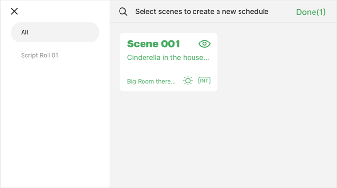Close the scene picker with the X icon
337x188 pixels.
14,11
